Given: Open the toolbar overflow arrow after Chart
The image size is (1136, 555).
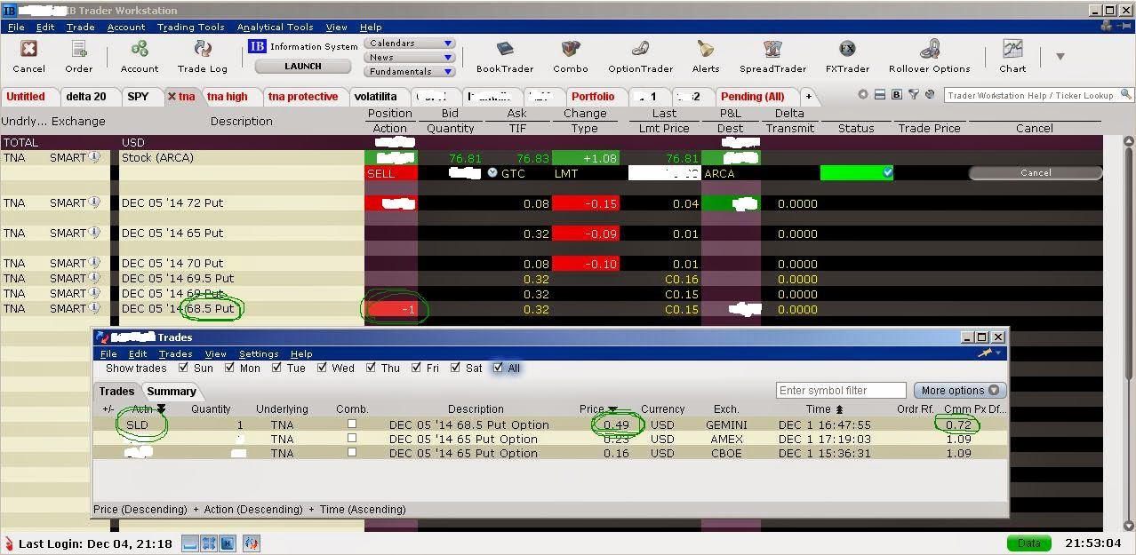Looking at the screenshot, I should (1060, 57).
